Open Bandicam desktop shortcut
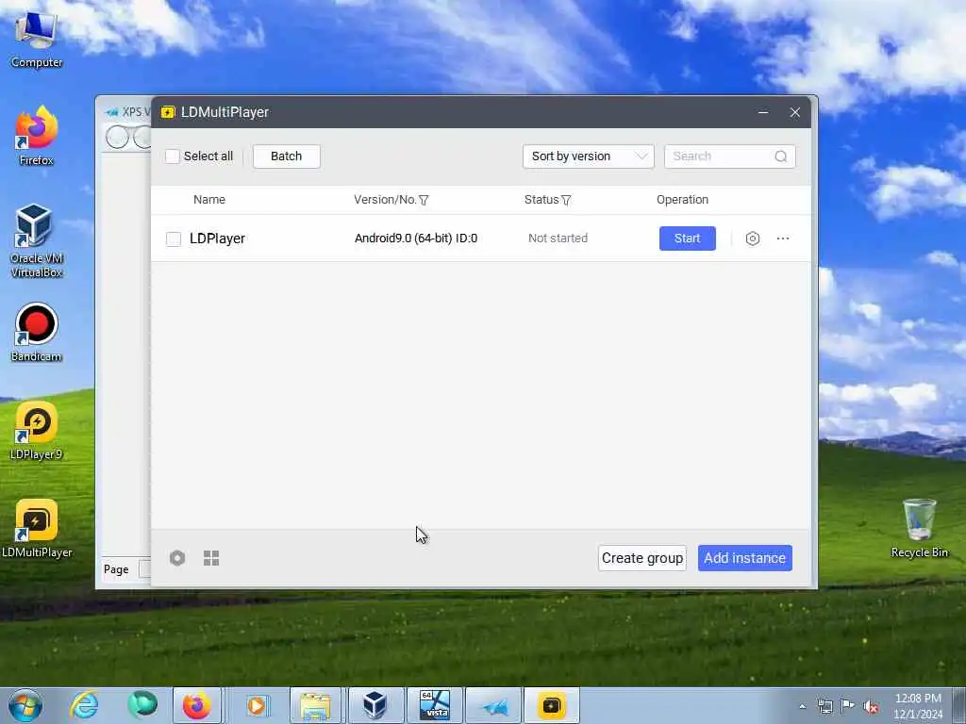The height and width of the screenshot is (724, 966). (x=37, y=333)
